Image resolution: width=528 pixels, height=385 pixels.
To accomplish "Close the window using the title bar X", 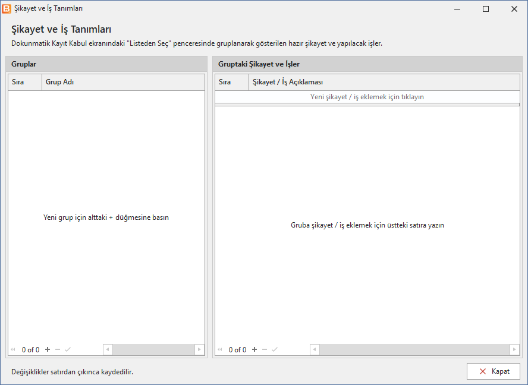I will 514,9.
